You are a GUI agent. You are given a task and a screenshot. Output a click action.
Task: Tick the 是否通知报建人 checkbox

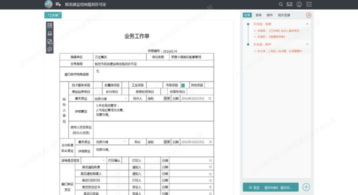(118, 174)
